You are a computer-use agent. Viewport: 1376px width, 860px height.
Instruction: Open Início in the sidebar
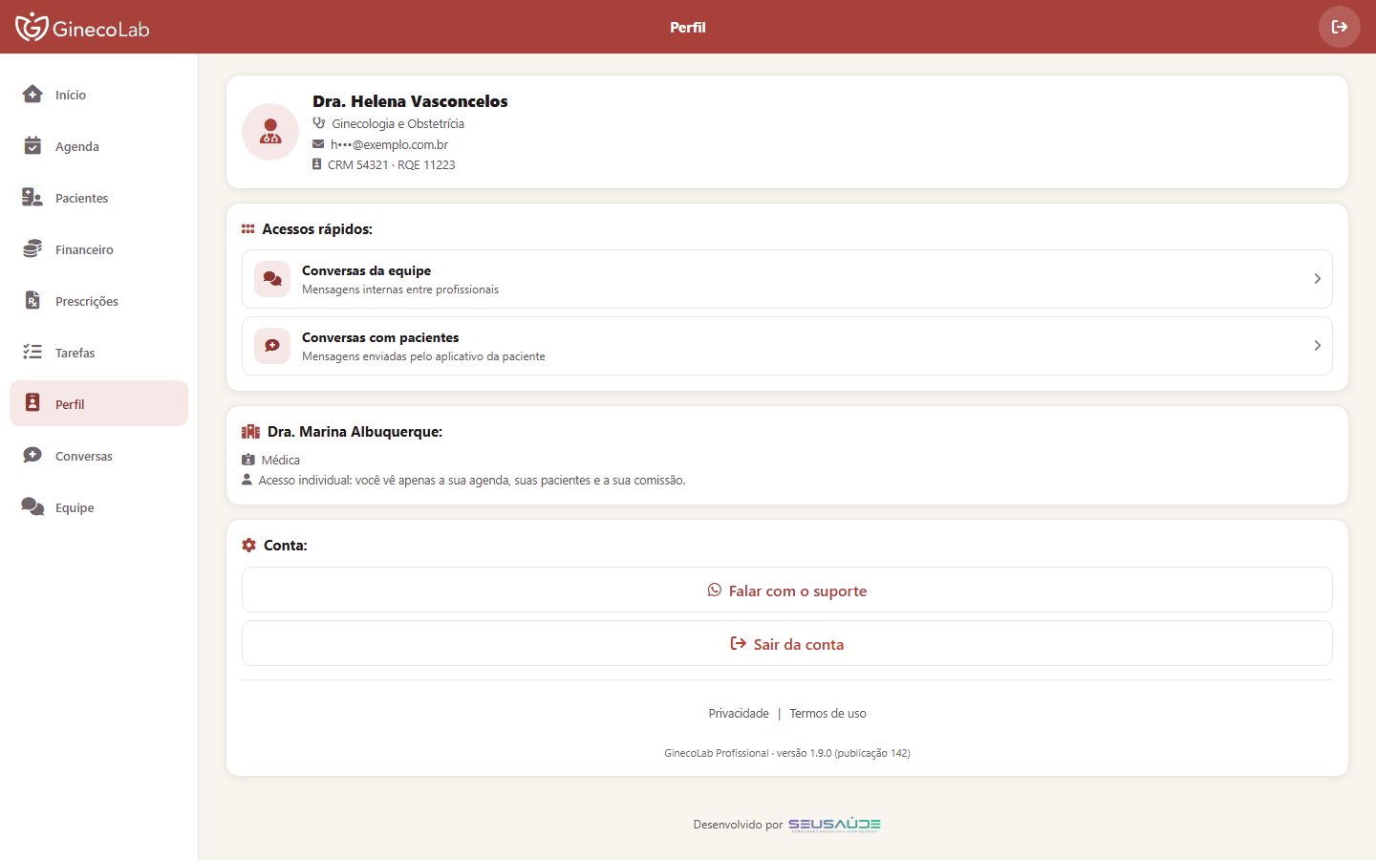[98, 94]
